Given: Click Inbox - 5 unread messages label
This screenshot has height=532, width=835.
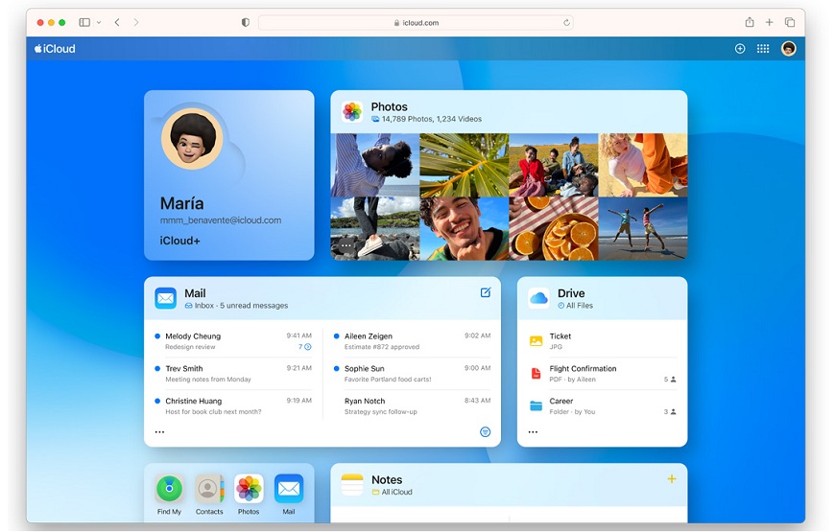Looking at the screenshot, I should pos(236,306).
